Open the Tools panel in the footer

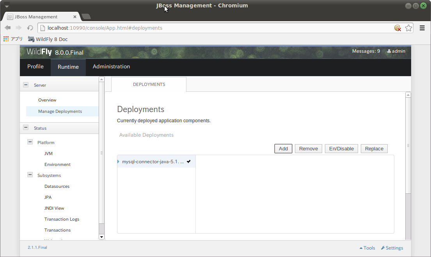point(367,248)
